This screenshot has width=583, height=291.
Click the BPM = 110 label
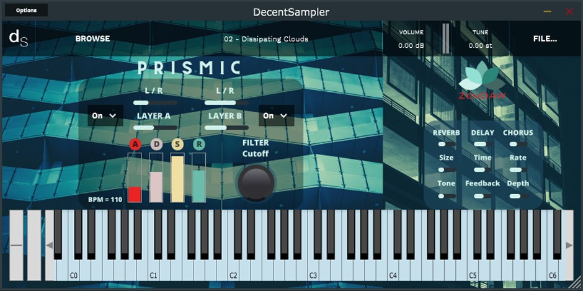coord(105,199)
